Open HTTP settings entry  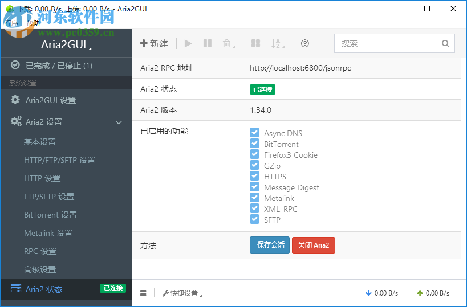(42, 178)
